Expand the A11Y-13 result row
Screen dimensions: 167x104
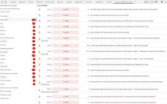(39, 83)
